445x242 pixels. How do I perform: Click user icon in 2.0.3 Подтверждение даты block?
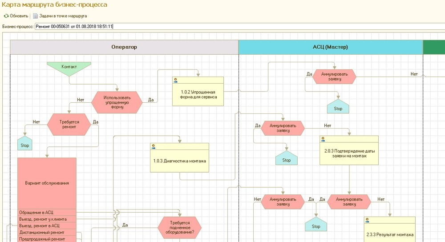(323, 139)
